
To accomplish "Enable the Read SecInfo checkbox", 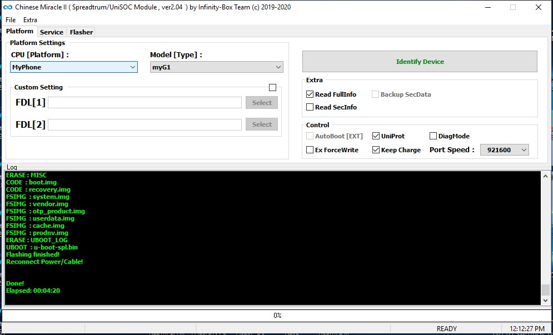I will click(x=310, y=107).
